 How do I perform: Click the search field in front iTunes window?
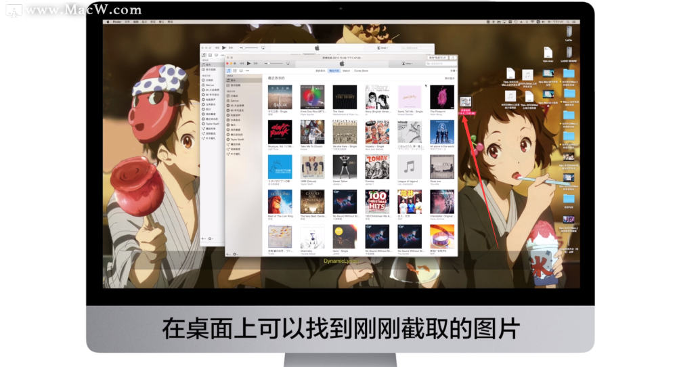tap(441, 64)
